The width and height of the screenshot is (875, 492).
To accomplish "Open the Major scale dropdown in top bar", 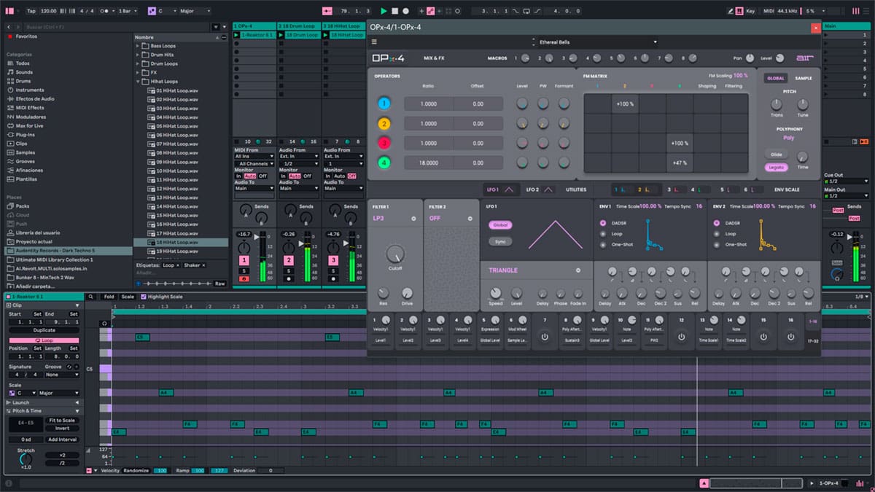I will tap(194, 11).
